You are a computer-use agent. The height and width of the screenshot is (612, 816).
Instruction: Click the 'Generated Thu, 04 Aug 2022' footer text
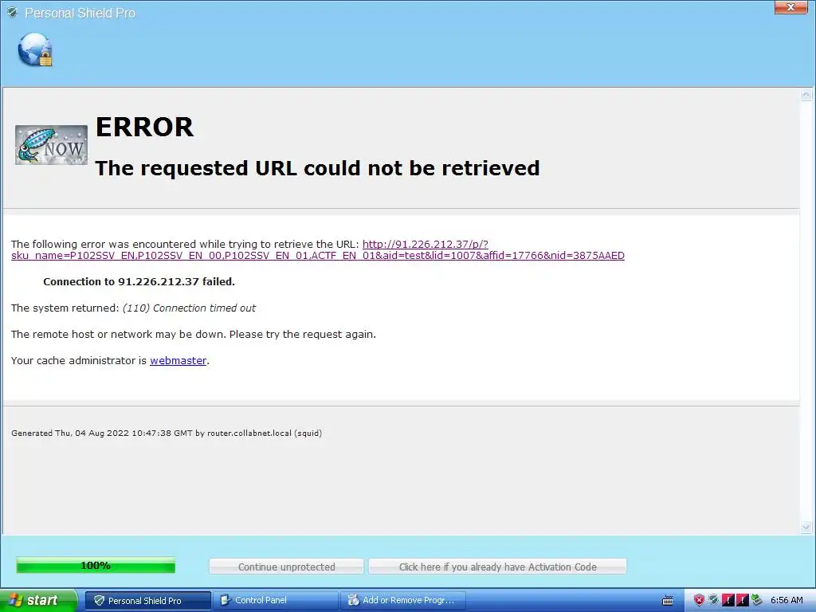click(167, 433)
